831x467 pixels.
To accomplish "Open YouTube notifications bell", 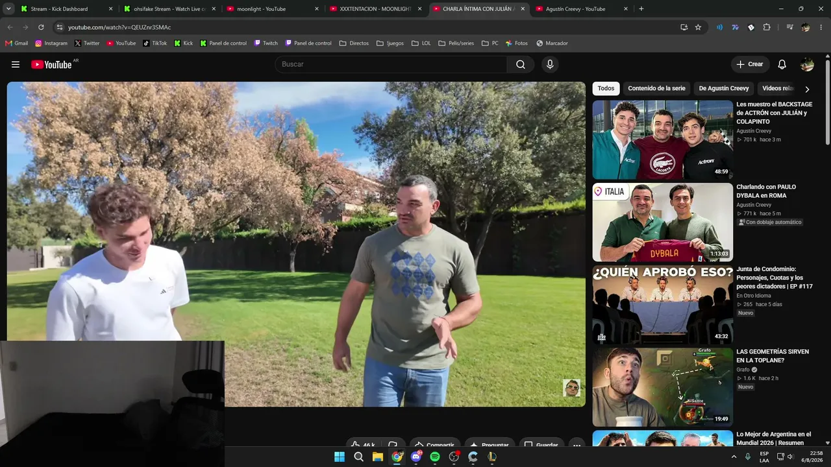I will (782, 64).
